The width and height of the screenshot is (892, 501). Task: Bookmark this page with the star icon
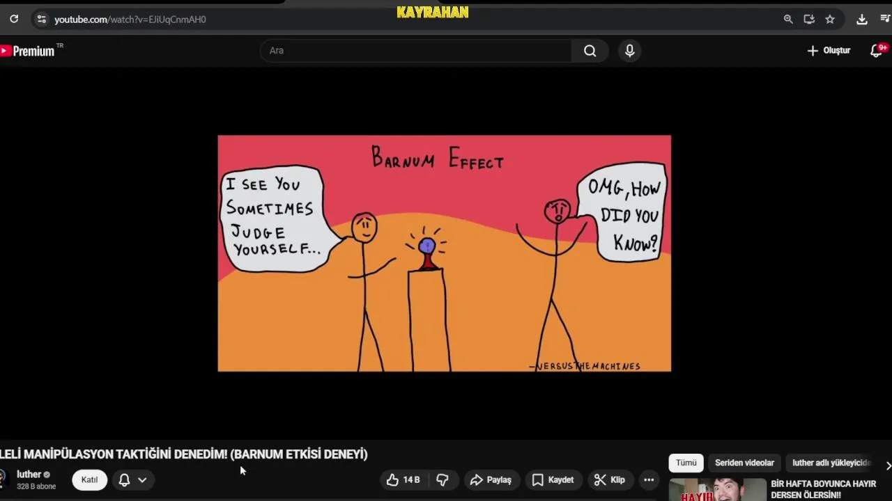pos(830,19)
